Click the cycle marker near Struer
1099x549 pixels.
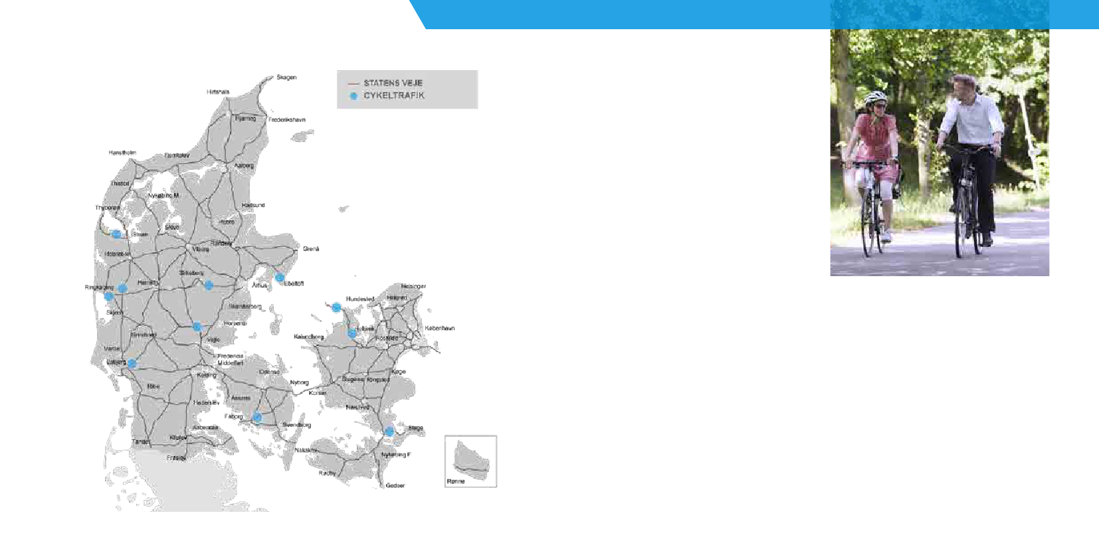116,234
